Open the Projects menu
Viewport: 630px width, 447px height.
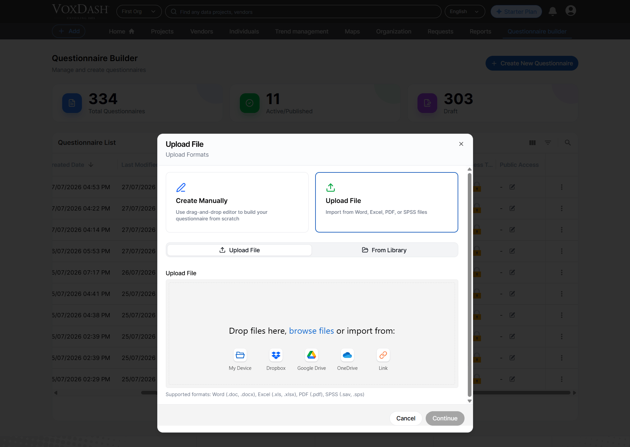click(x=162, y=31)
